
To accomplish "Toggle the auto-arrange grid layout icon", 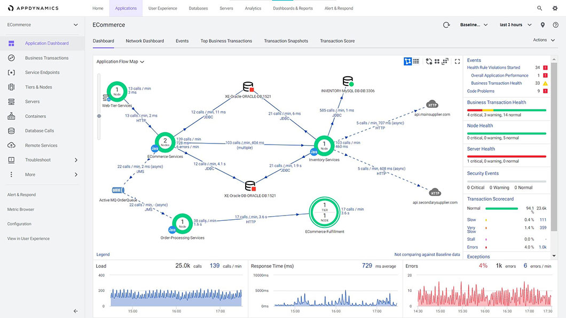I will click(437, 61).
